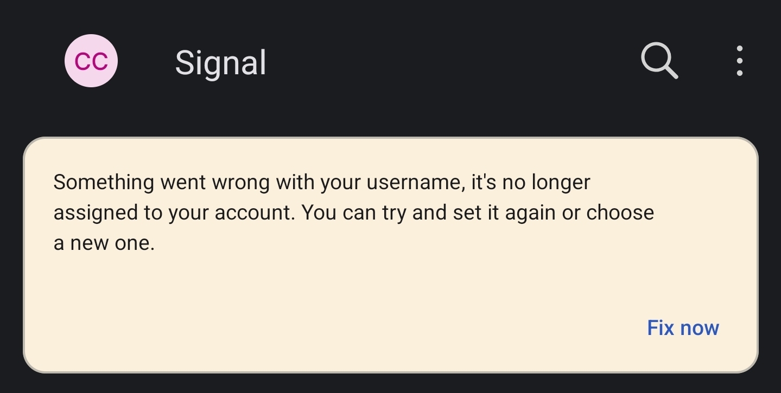Viewport: 781px width, 393px height.
Task: Select the username error message text
Action: pos(353,212)
